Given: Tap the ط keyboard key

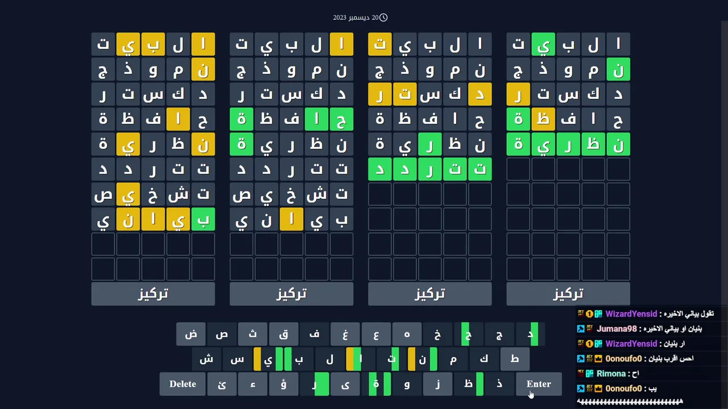Looking at the screenshot, I should pos(514,359).
